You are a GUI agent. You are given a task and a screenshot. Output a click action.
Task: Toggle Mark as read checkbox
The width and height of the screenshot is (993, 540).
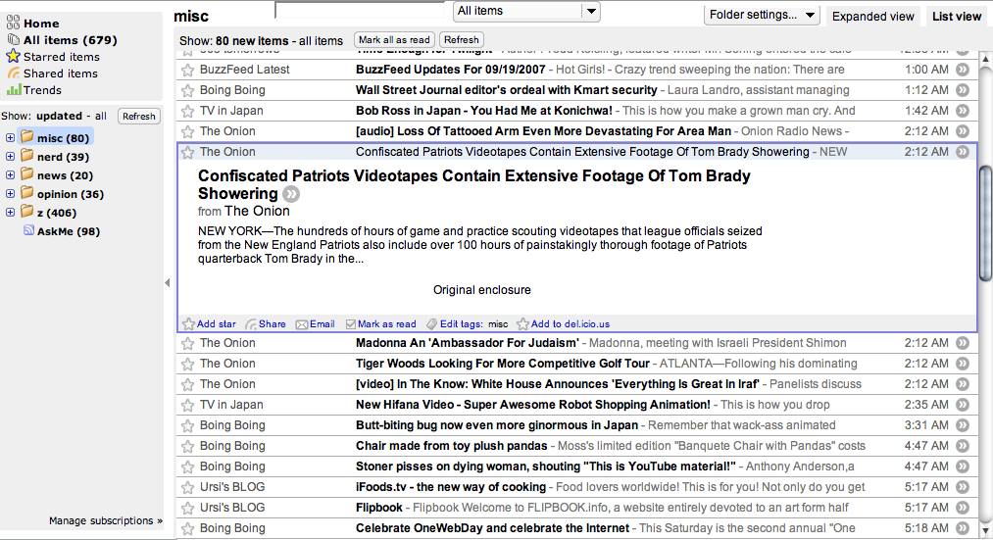click(x=351, y=324)
